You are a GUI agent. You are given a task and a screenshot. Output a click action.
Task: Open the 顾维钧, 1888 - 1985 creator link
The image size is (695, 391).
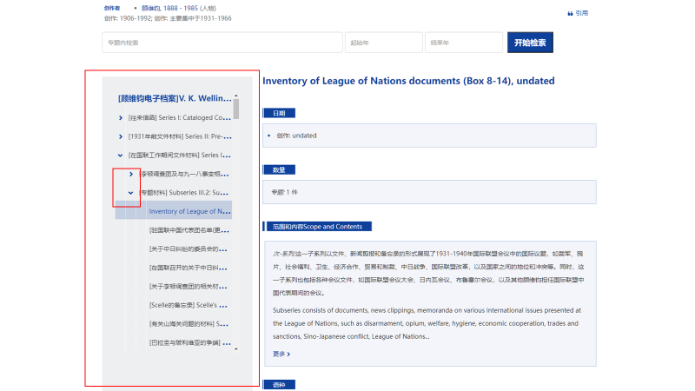(x=169, y=8)
